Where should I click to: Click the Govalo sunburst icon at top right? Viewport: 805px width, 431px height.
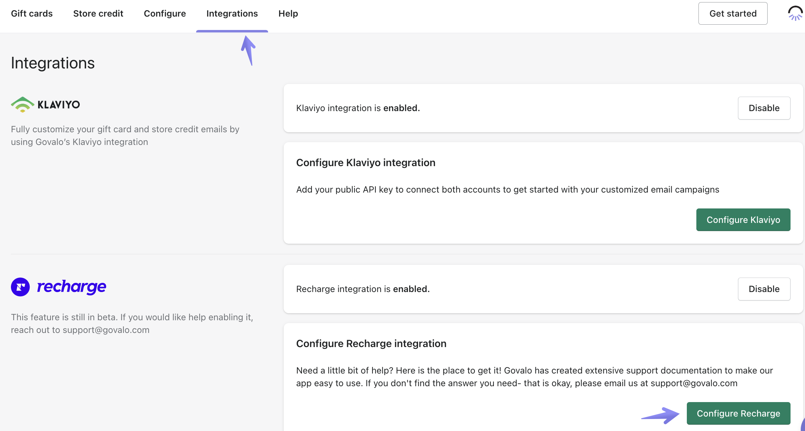click(795, 13)
